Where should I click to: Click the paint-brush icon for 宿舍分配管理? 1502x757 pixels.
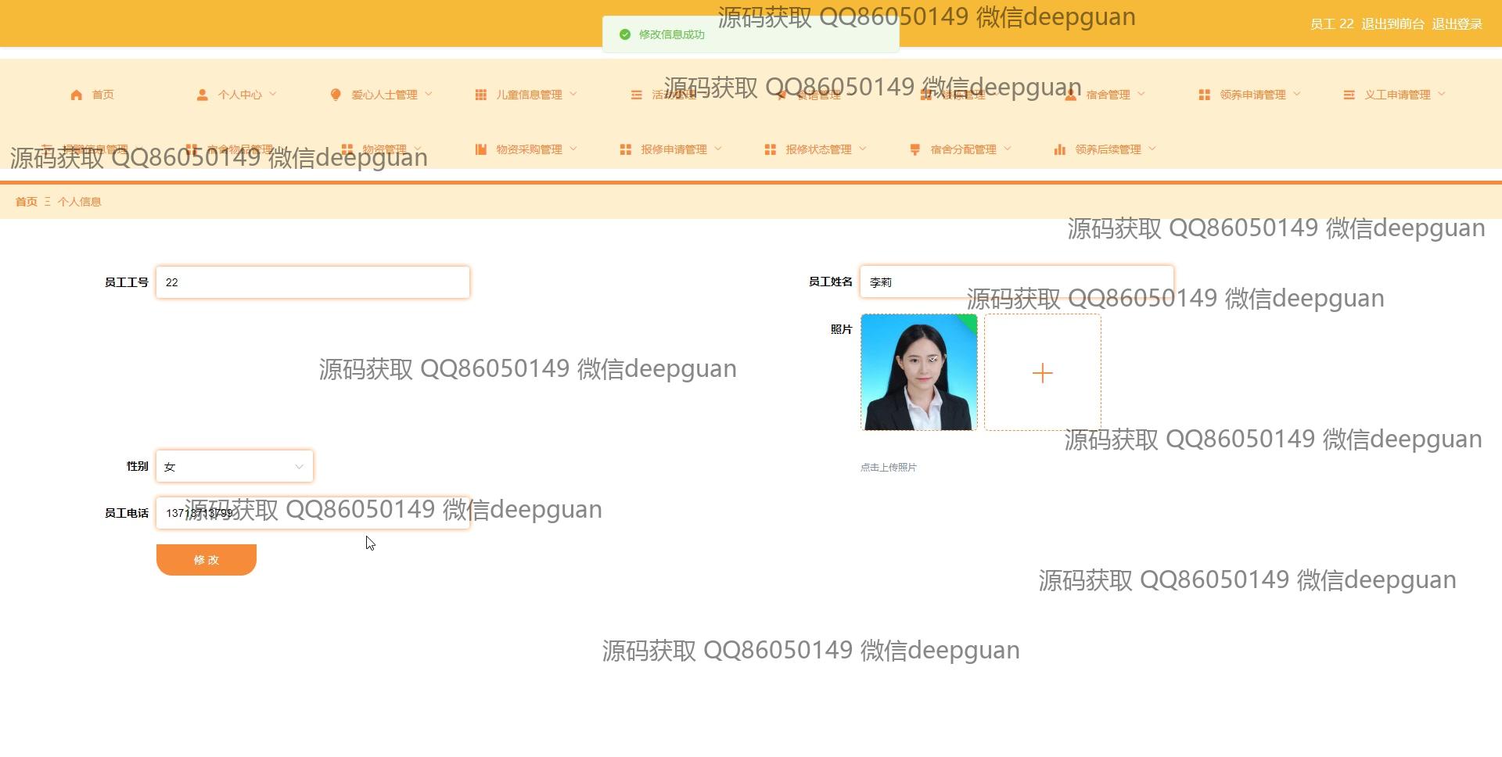click(x=914, y=149)
